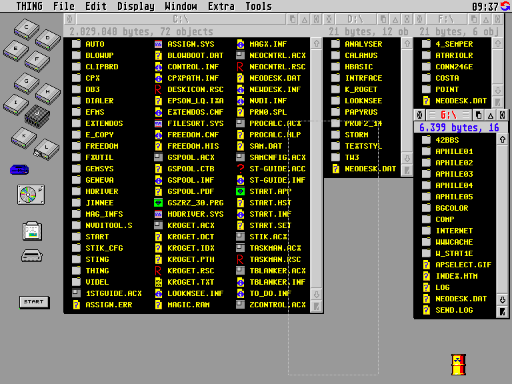Select the trash barrel icon

[459, 365]
